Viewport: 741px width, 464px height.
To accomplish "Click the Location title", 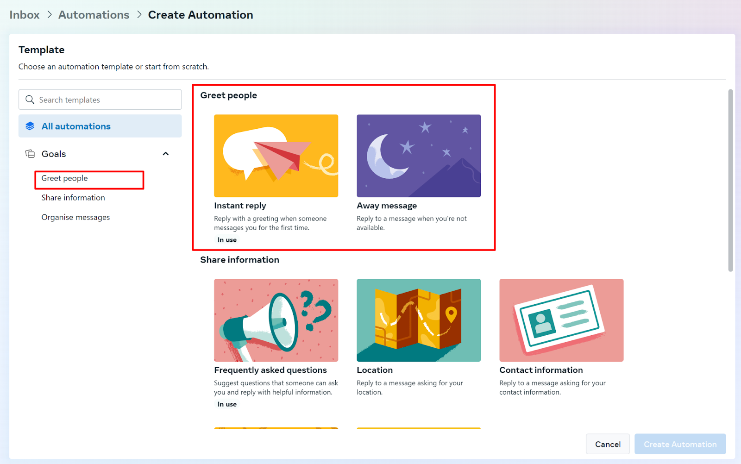I will [375, 370].
